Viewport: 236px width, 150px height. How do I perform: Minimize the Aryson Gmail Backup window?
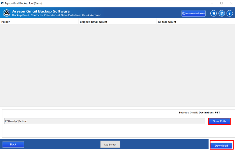212,3
